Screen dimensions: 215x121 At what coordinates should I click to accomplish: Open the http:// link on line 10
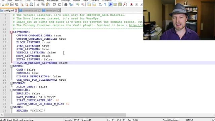coord(136,26)
